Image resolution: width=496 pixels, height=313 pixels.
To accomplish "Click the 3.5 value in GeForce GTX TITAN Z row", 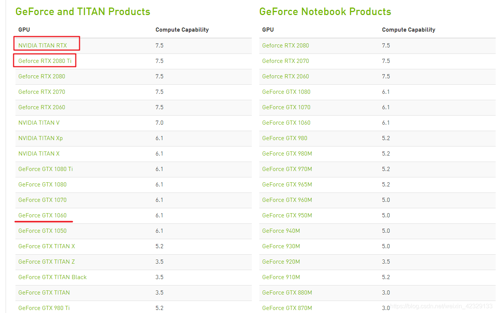I will click(x=159, y=262).
